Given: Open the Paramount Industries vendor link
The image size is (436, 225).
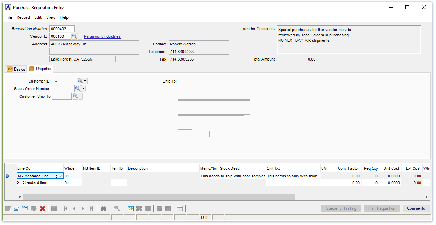Looking at the screenshot, I should (x=102, y=36).
